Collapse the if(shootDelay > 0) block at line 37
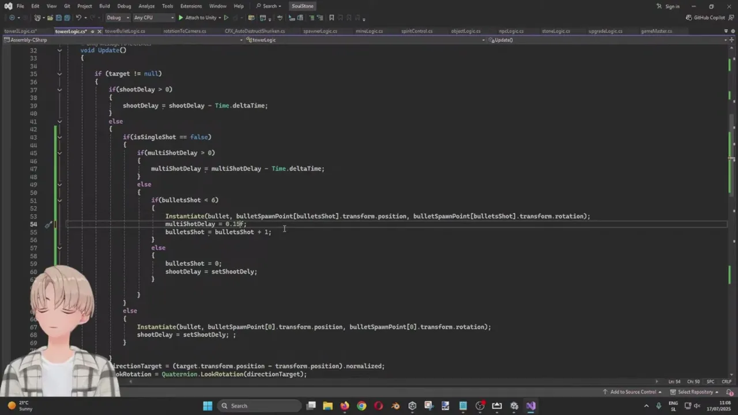Screen dimensions: 738x415 click(59, 89)
